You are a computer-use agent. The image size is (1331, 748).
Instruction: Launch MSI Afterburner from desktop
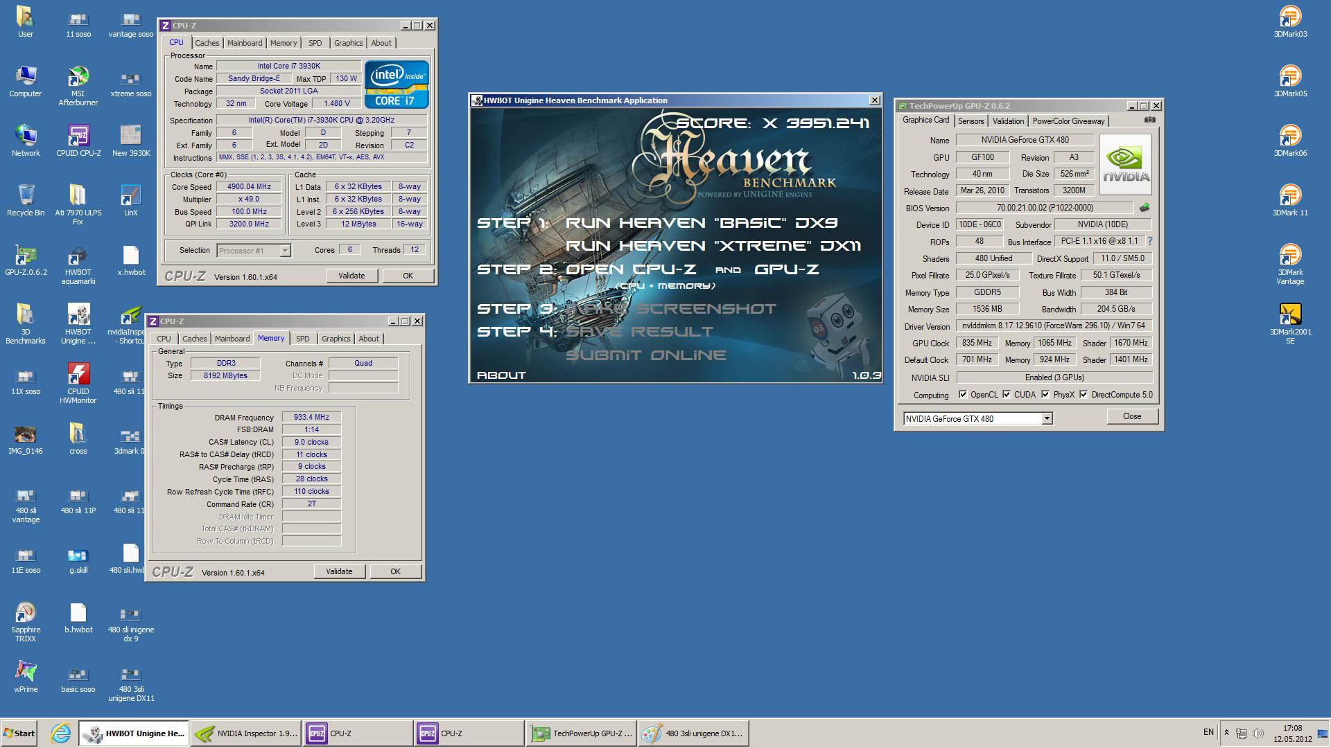78,85
